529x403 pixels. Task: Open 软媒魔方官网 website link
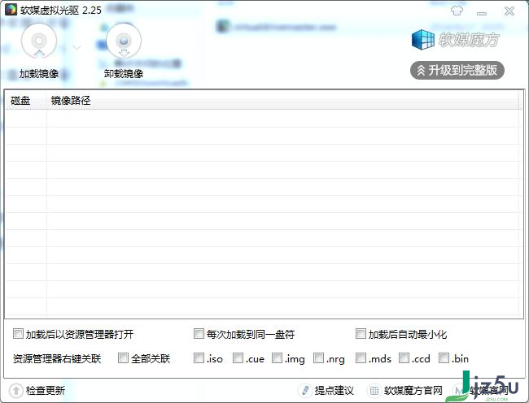[413, 391]
